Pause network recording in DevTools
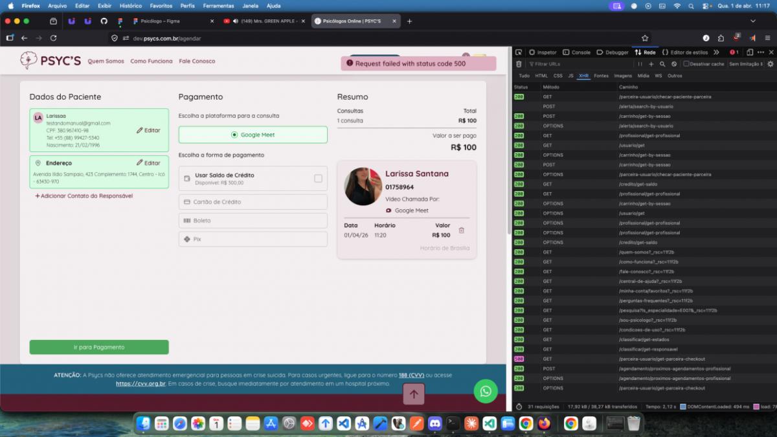 click(640, 64)
